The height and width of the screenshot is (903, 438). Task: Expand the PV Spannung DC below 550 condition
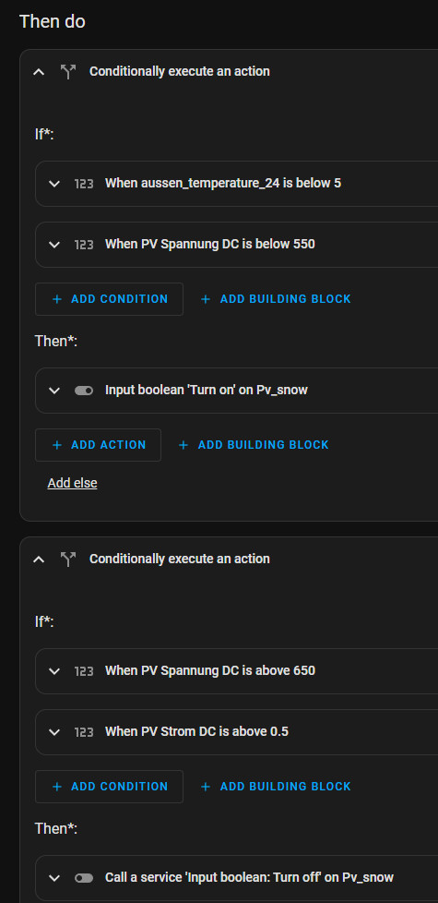[x=54, y=245]
